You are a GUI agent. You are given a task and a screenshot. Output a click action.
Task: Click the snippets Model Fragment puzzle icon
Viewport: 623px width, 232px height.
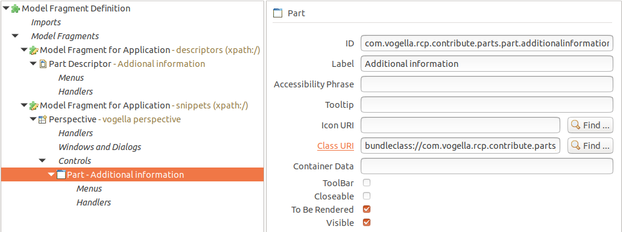click(34, 105)
